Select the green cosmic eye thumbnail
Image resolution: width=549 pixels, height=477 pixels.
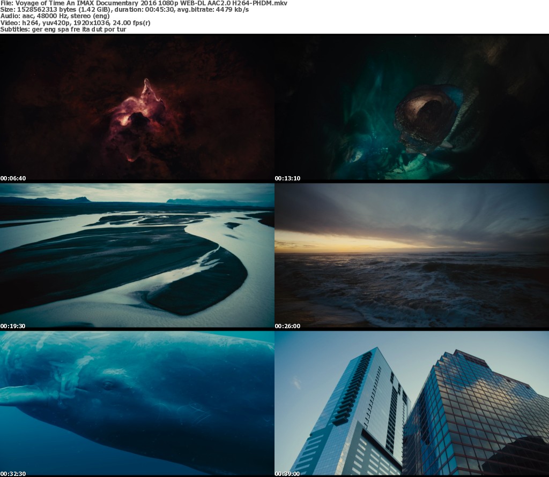412,107
